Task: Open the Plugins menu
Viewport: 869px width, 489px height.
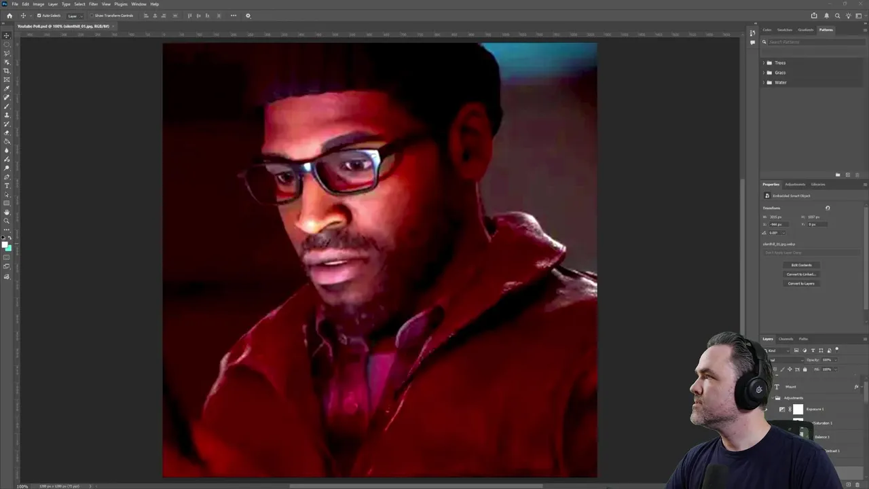Action: (121, 4)
